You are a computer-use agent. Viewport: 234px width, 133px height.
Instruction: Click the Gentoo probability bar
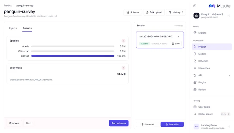pyautogui.click(x=73, y=56)
